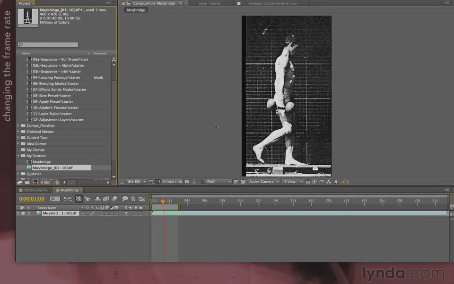Screen dimensions: 454x284
Task: Open Footage: Clock+Skyline.mov viewer tab
Action: pyautogui.click(x=272, y=3)
